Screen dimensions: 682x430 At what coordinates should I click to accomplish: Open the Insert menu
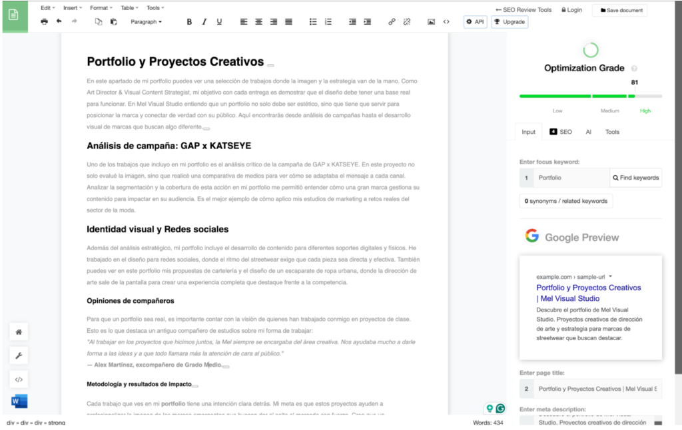pyautogui.click(x=72, y=8)
